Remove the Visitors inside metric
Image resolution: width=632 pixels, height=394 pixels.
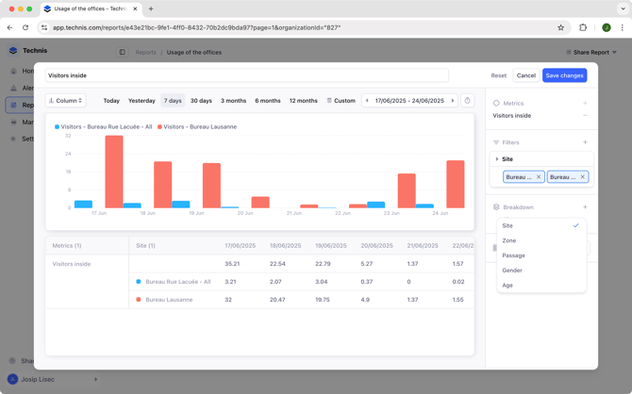pyautogui.click(x=585, y=116)
